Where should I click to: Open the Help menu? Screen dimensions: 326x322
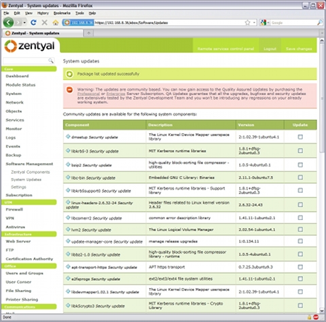pos(92,13)
